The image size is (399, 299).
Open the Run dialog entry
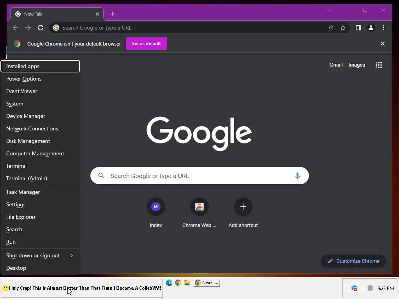(x=40, y=242)
